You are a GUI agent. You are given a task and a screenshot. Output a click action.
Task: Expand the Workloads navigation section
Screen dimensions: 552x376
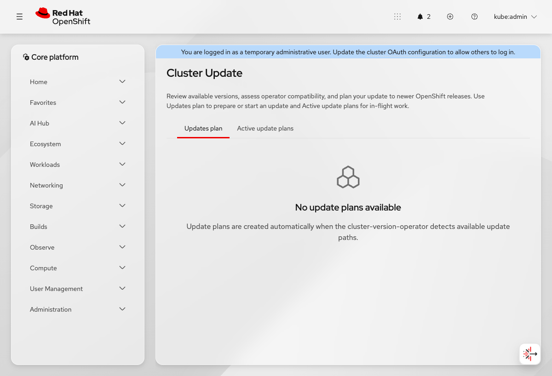click(x=78, y=165)
